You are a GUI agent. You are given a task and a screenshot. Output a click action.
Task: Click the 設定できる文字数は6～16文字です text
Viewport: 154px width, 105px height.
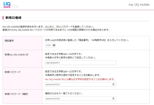[x=64, y=54]
